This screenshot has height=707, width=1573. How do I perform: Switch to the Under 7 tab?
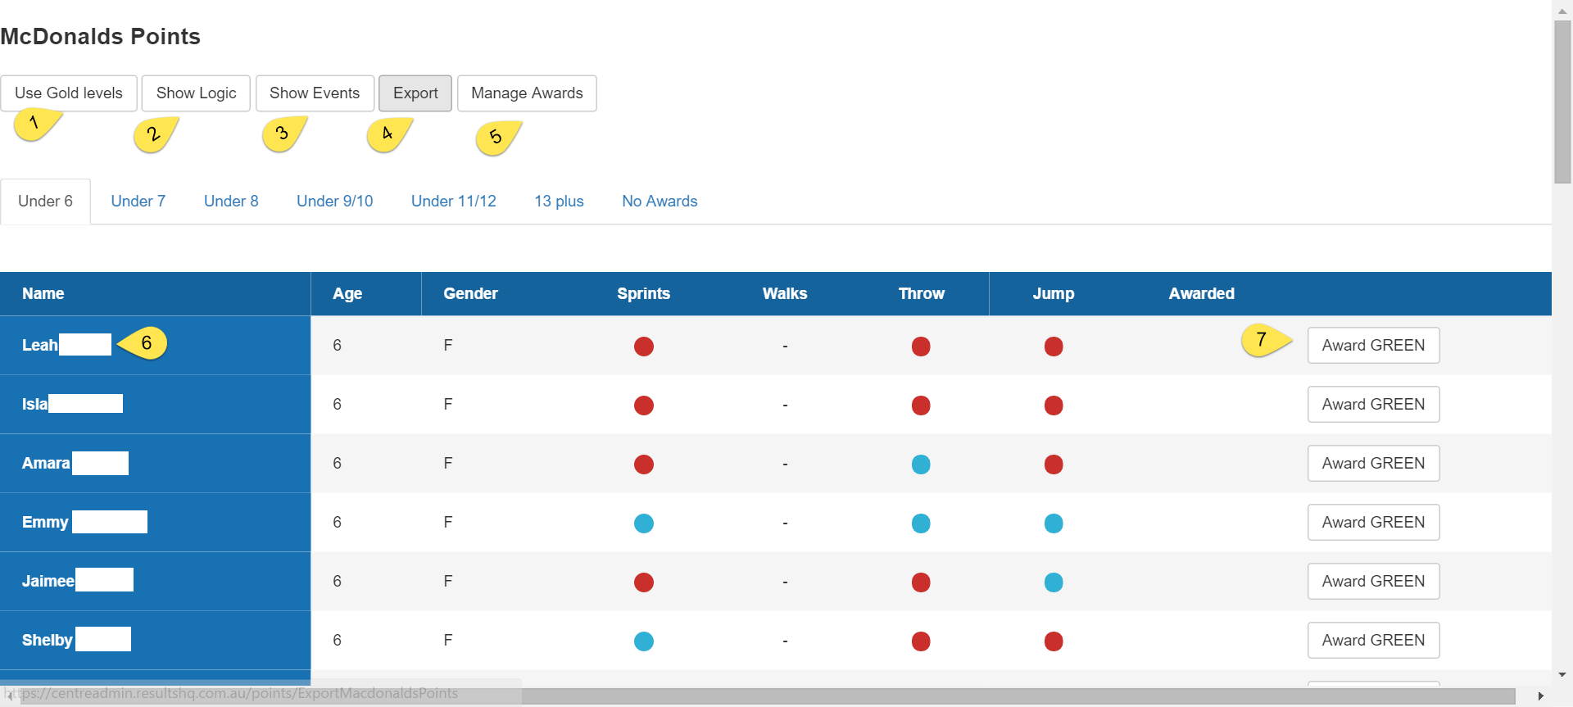click(138, 202)
